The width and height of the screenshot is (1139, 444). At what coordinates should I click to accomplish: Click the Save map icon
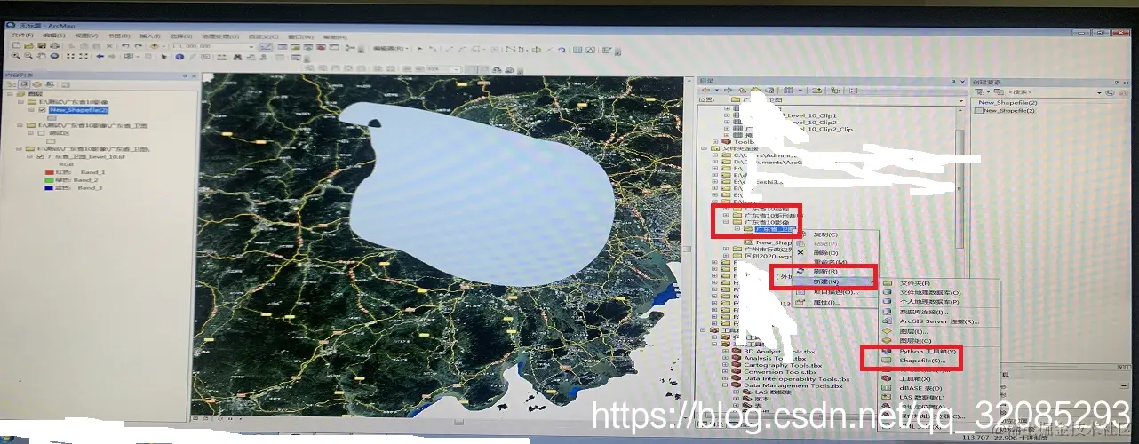pos(42,45)
